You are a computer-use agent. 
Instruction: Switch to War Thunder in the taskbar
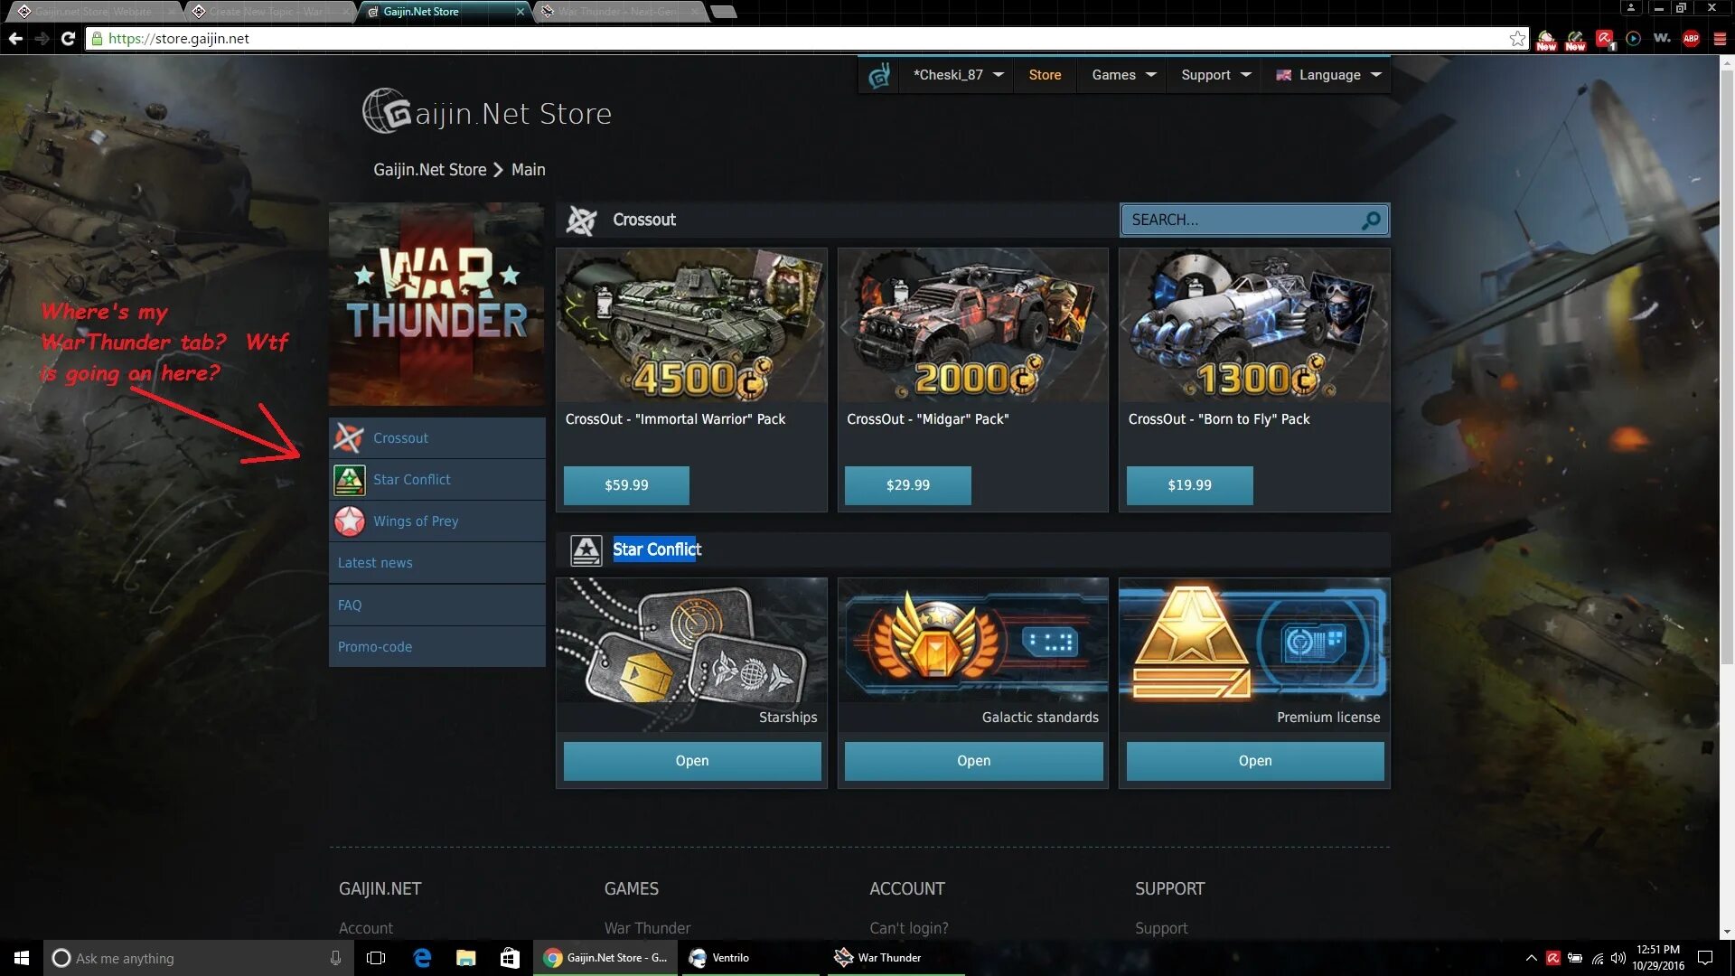point(895,958)
